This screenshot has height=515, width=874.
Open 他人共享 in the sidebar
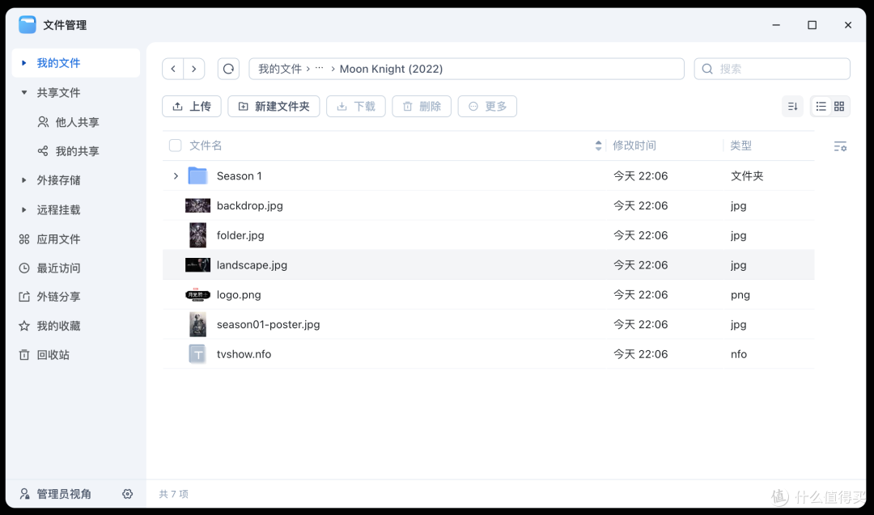[x=69, y=122]
